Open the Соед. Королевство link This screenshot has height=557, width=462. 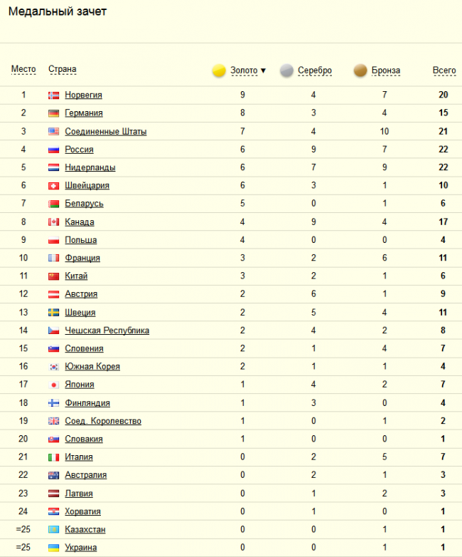103,421
